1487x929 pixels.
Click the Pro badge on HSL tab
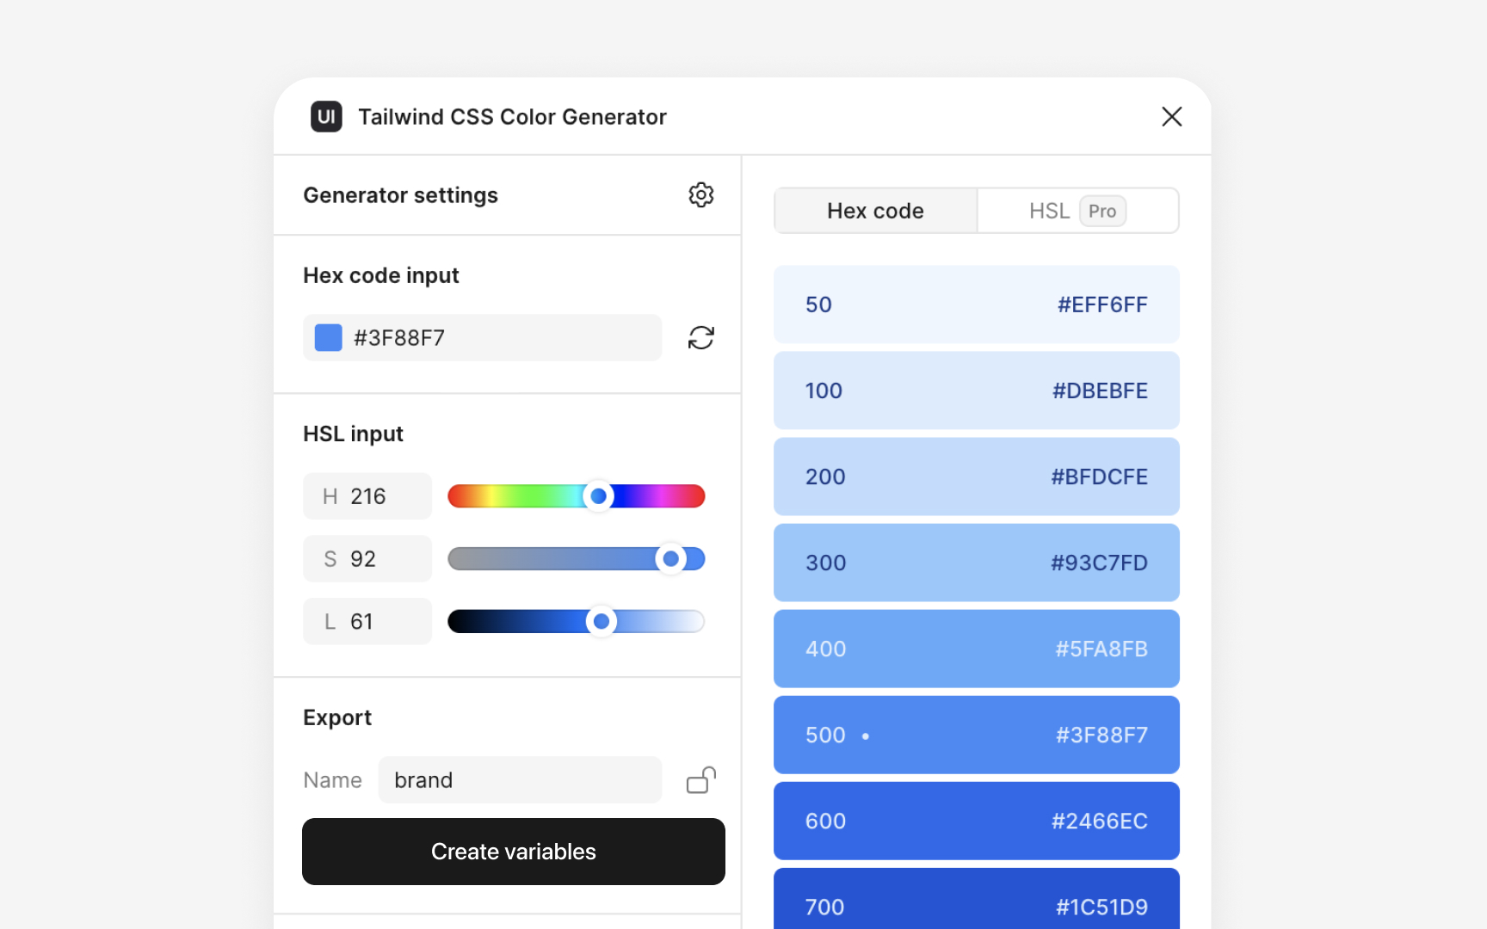pos(1102,211)
